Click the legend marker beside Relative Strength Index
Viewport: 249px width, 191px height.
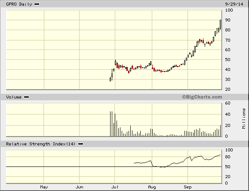[x=80, y=144]
